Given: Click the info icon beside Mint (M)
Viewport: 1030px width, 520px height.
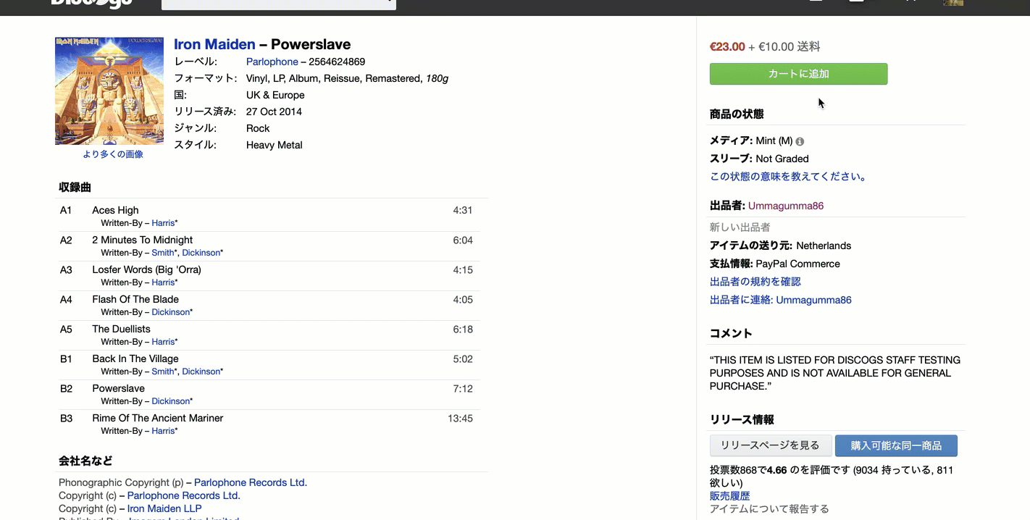Looking at the screenshot, I should 800,141.
